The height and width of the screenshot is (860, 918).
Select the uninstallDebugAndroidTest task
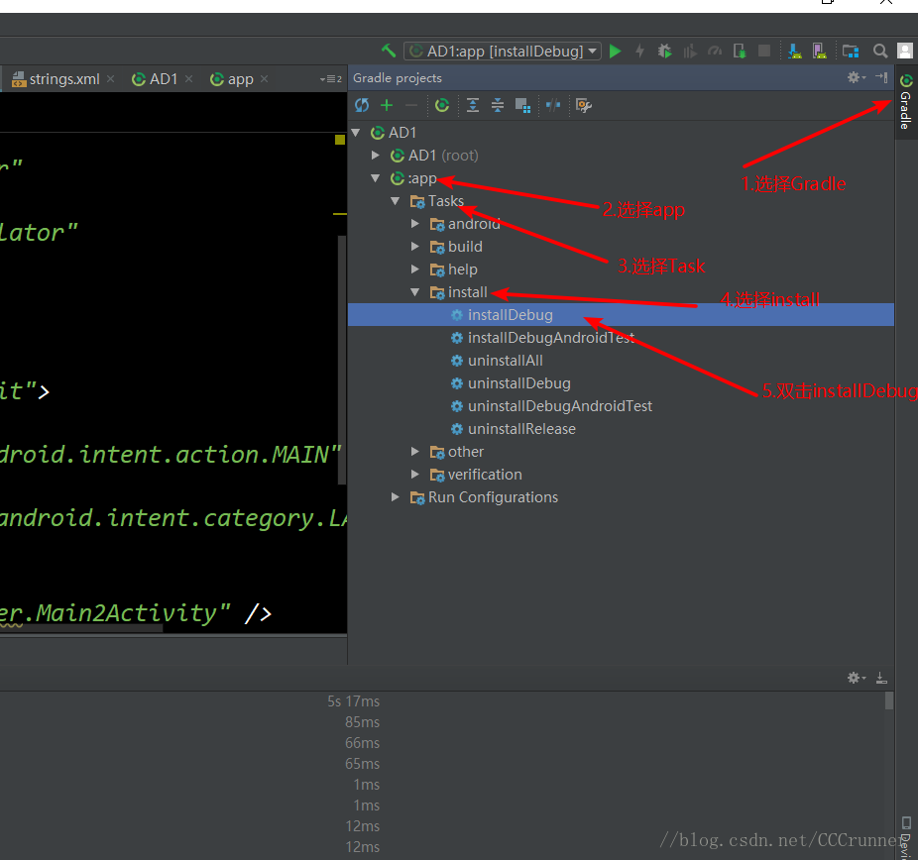(559, 406)
